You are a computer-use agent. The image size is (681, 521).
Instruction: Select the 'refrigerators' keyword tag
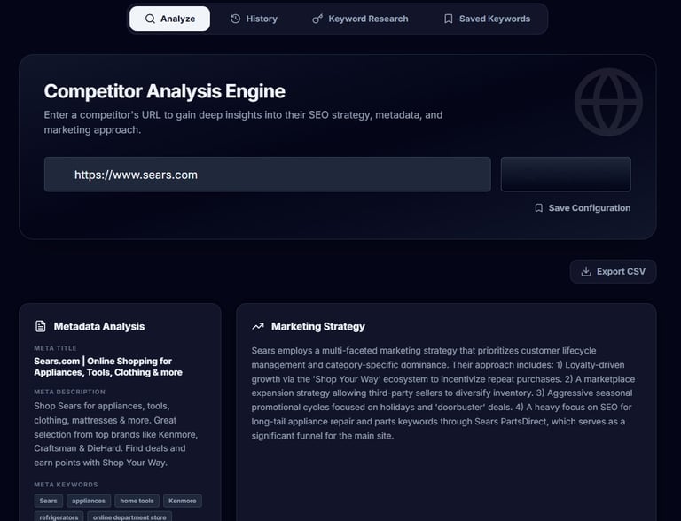(x=59, y=517)
